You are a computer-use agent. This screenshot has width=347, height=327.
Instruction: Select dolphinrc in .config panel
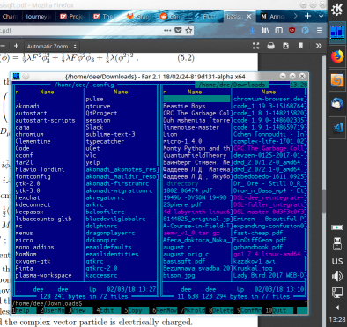point(101,226)
